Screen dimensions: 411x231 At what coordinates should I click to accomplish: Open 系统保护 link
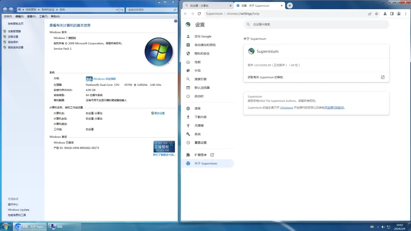[13, 42]
